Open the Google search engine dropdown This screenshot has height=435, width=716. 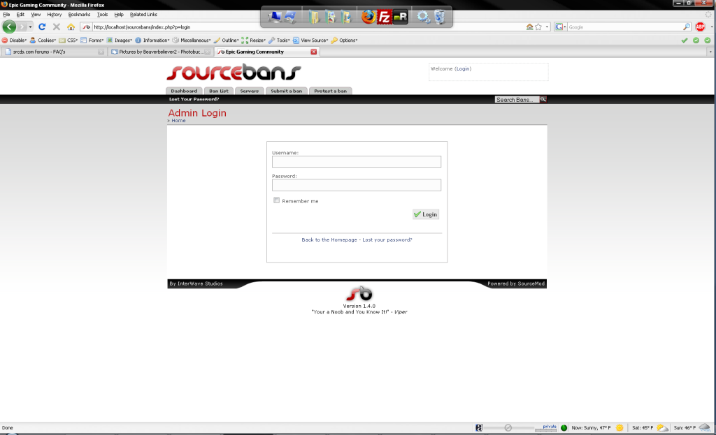[x=560, y=27]
